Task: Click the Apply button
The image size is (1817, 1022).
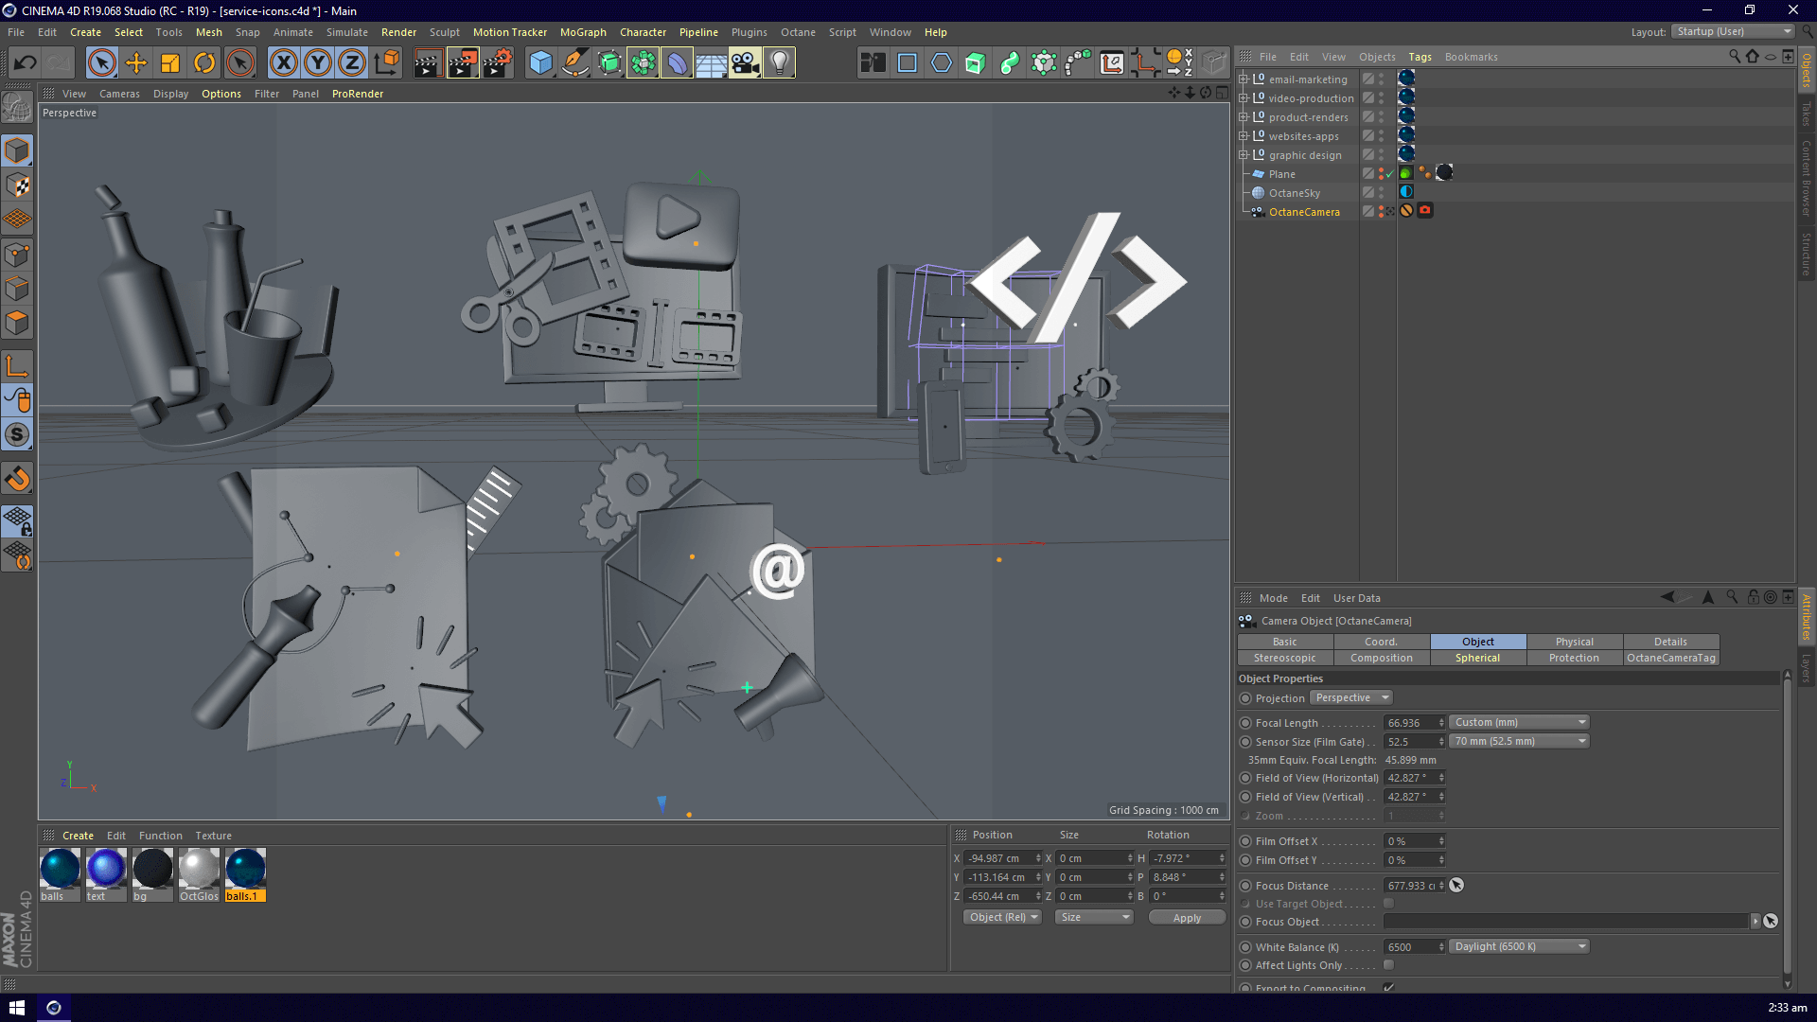Action: 1187,918
